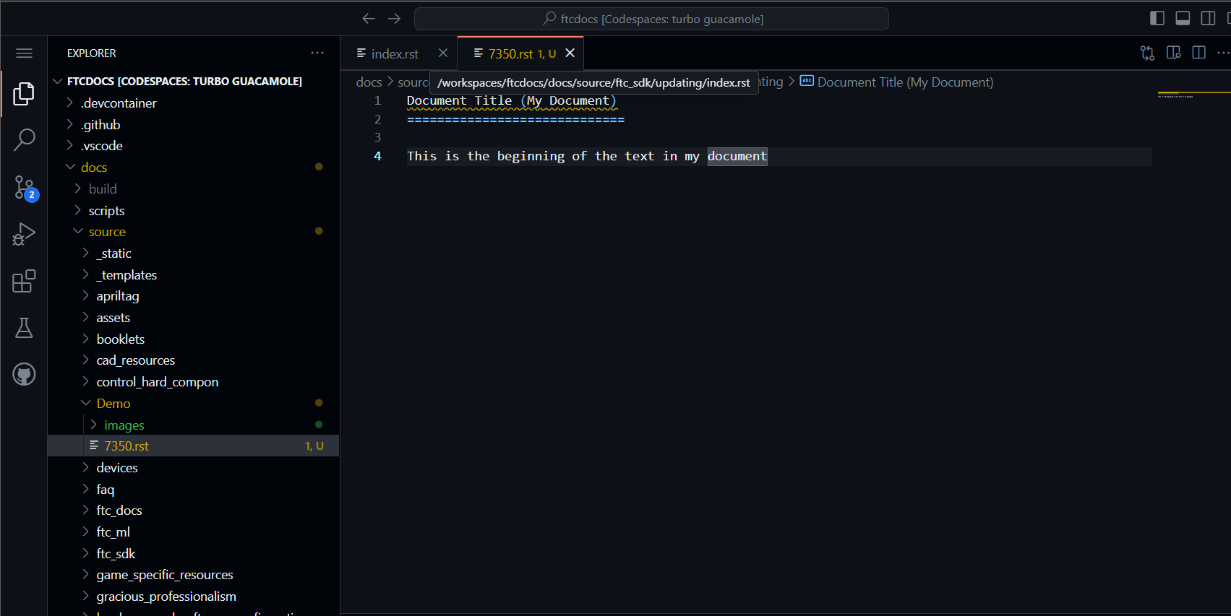
Task: Close the 7350.rst editor tab
Action: (570, 53)
